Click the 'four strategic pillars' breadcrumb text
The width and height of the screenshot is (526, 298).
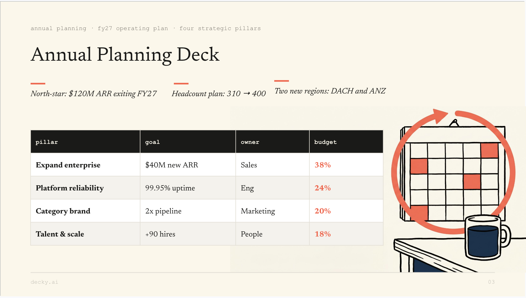pyautogui.click(x=220, y=28)
